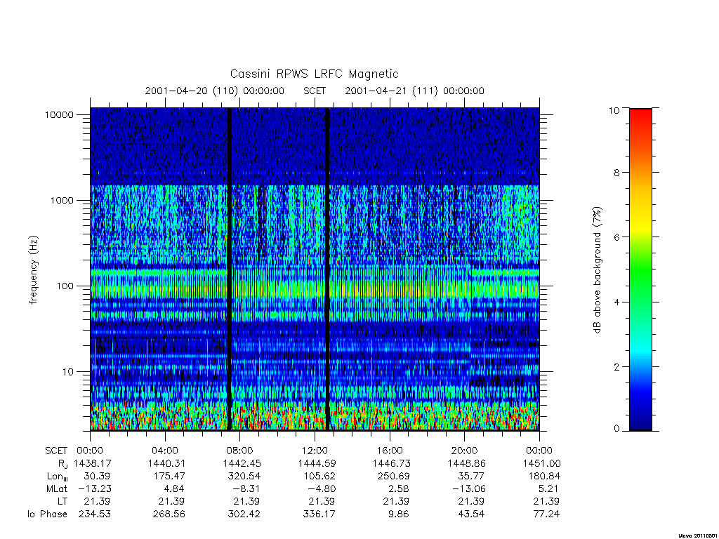The height and width of the screenshot is (539, 719).
Task: Click Io Phase value '302.42'
Action: [x=244, y=514]
